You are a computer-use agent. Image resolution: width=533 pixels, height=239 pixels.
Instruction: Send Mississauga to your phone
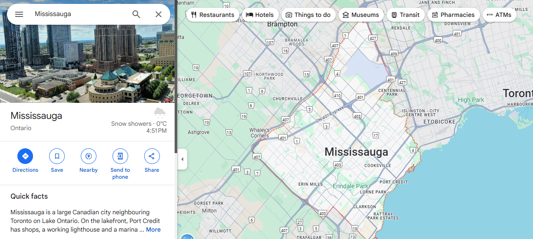click(120, 164)
